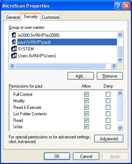Click the title bar Help question-mark icon
This screenshot has height=164, width=132.
[118, 6]
